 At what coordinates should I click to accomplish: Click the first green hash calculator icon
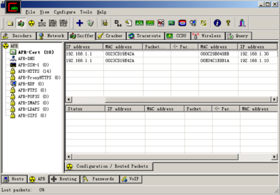(x=139, y=23)
